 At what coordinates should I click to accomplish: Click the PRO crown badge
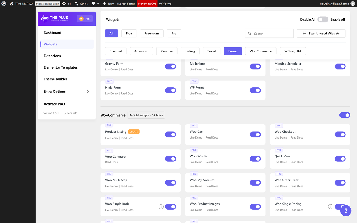(x=85, y=19)
